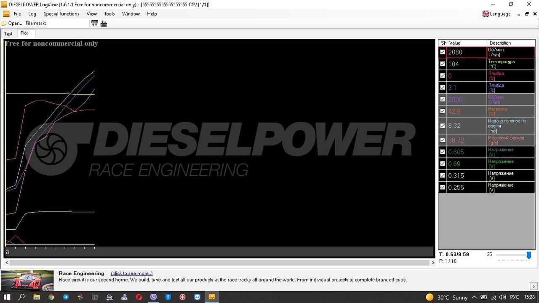Open the Special functions menu
This screenshot has width=539, height=303.
(x=61, y=14)
